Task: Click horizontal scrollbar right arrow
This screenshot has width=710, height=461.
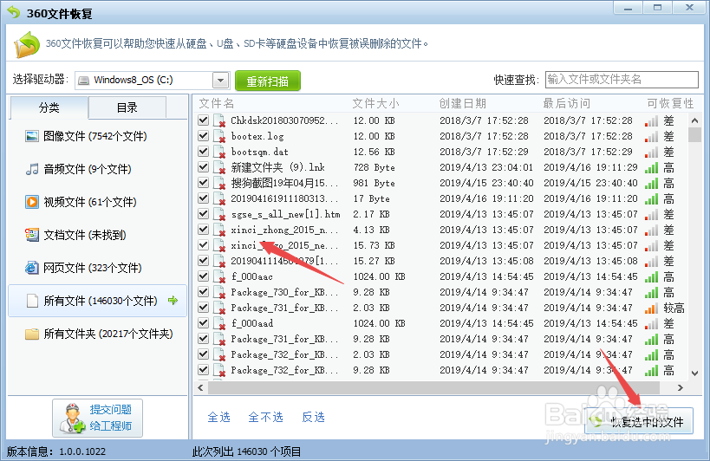Action: (x=681, y=387)
